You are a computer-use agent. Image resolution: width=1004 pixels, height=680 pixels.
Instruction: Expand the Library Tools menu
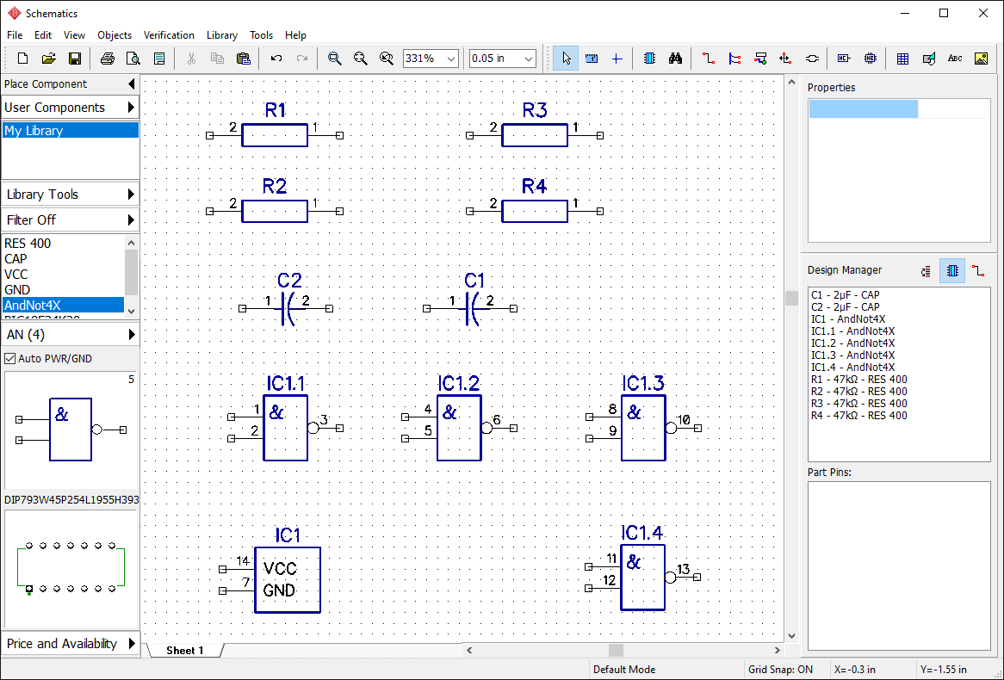click(70, 194)
